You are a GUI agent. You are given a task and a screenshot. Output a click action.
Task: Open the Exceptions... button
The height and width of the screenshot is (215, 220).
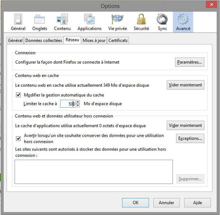pos(190,138)
